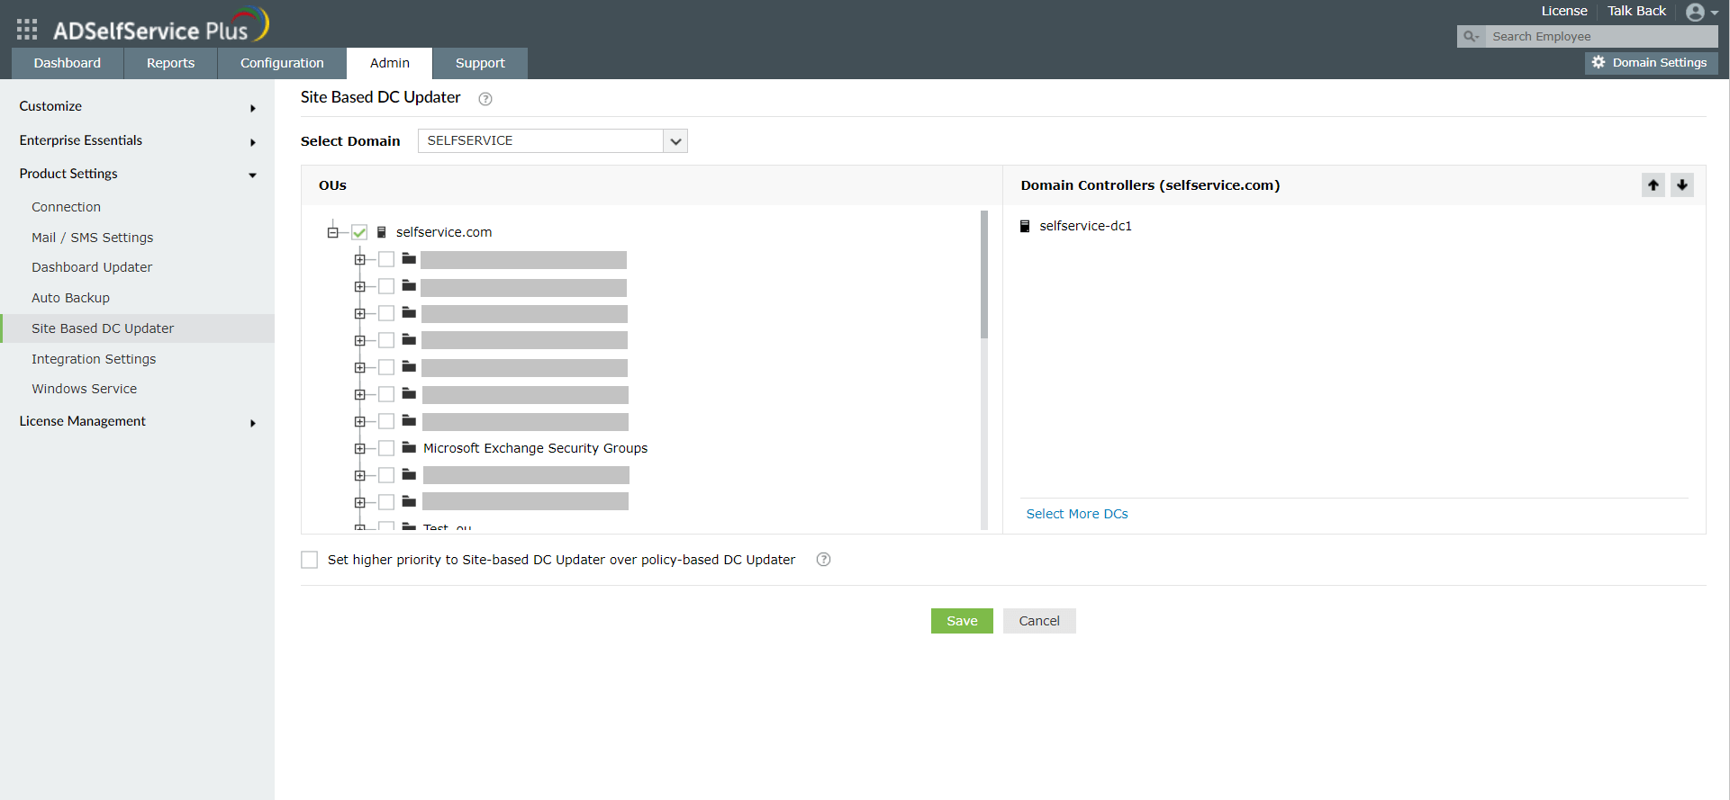Expand the first OU node under selfservice.com
The image size is (1730, 800).
(359, 259)
